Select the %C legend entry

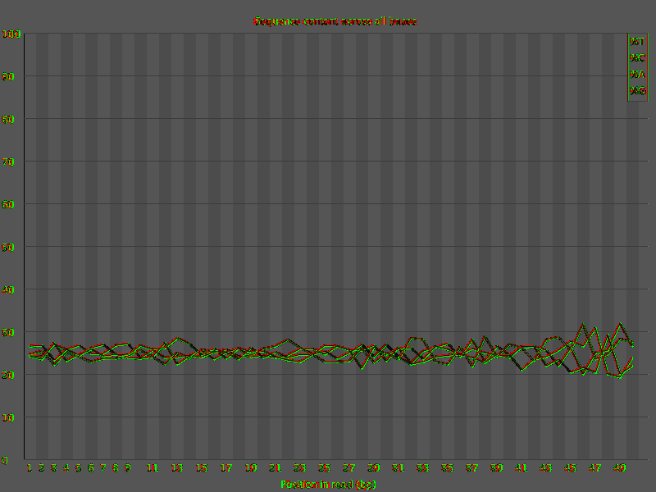(637, 57)
